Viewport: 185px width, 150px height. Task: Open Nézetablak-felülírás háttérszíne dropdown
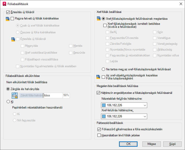pyautogui.click(x=124, y=105)
